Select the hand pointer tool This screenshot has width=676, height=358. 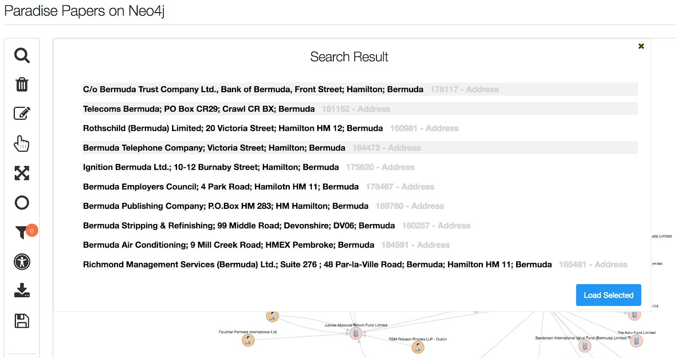(22, 144)
